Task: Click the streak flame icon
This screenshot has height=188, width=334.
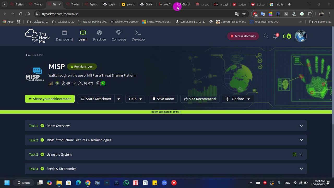Action: point(289,36)
